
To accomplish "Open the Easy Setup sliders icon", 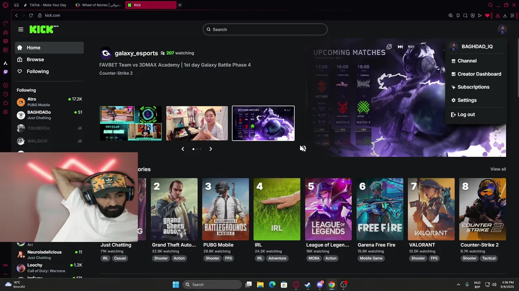I will [x=513, y=15].
